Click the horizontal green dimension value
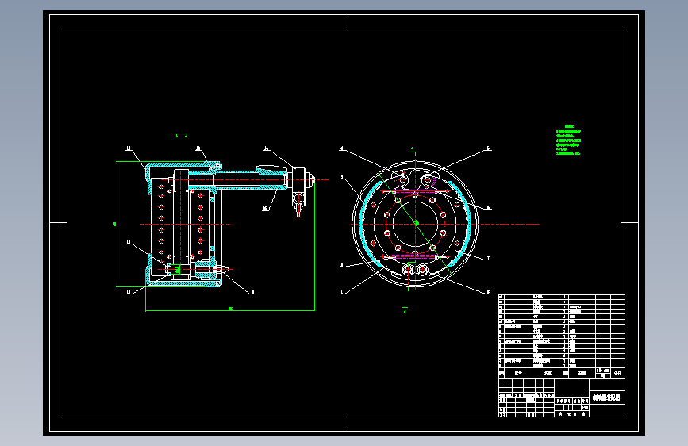Image resolution: width=688 pixels, height=446 pixels. point(230,308)
